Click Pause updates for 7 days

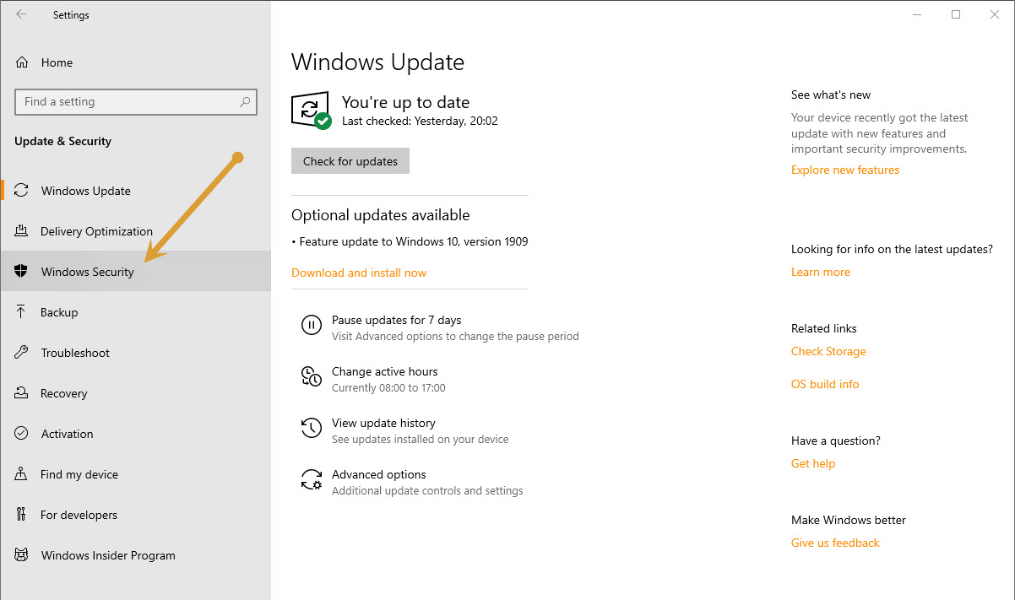(x=396, y=320)
